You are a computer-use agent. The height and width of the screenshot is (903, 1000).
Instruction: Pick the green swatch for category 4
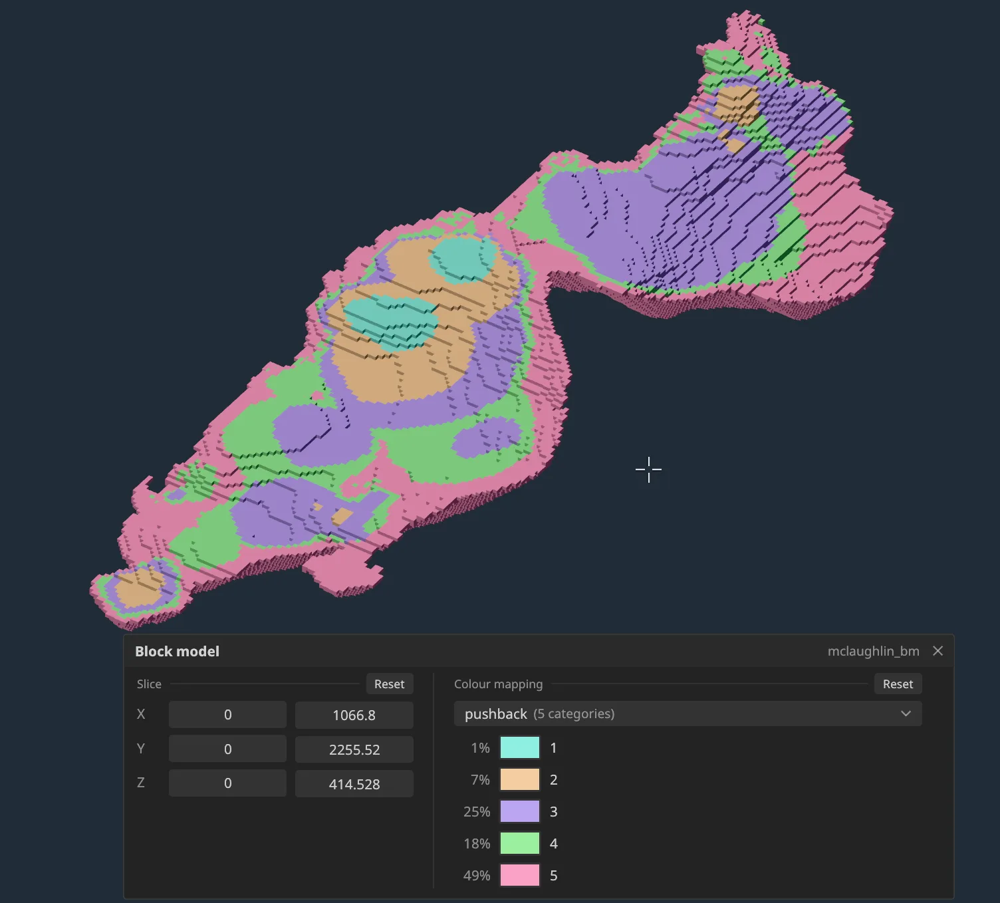[519, 843]
